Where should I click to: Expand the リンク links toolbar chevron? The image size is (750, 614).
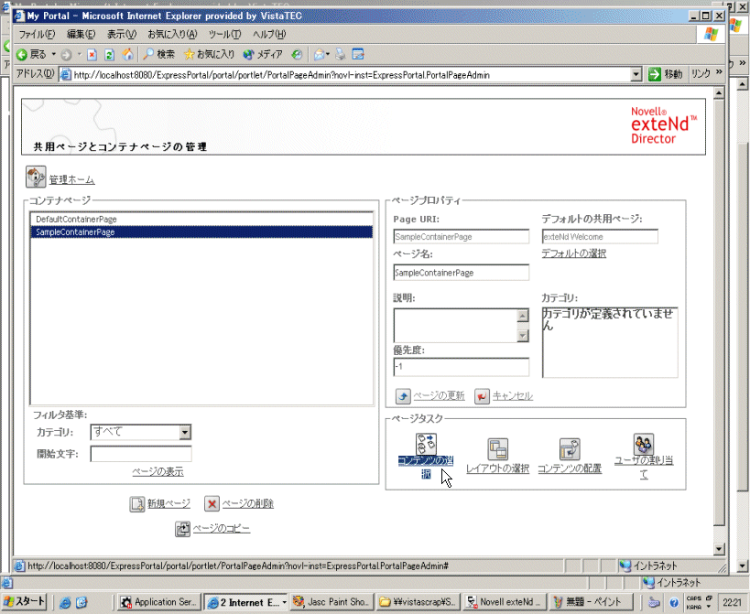point(719,72)
